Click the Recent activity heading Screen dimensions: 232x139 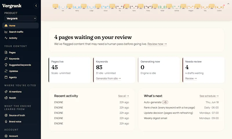(x=66, y=96)
